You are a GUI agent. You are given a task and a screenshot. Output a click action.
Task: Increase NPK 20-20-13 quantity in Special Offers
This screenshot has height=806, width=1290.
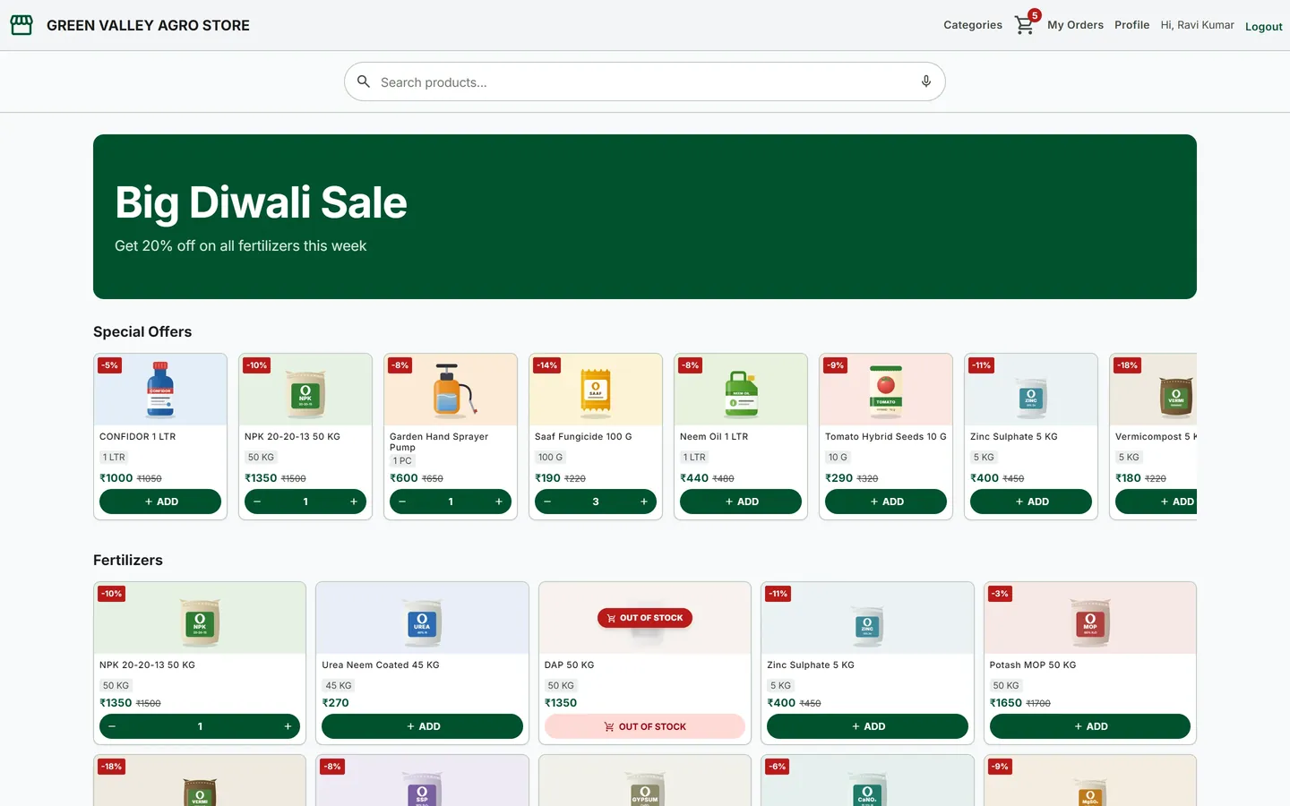pos(354,502)
